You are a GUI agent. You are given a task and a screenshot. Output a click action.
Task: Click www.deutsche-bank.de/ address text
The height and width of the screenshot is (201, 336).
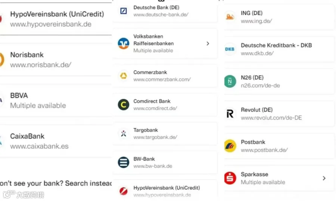[x=161, y=15]
